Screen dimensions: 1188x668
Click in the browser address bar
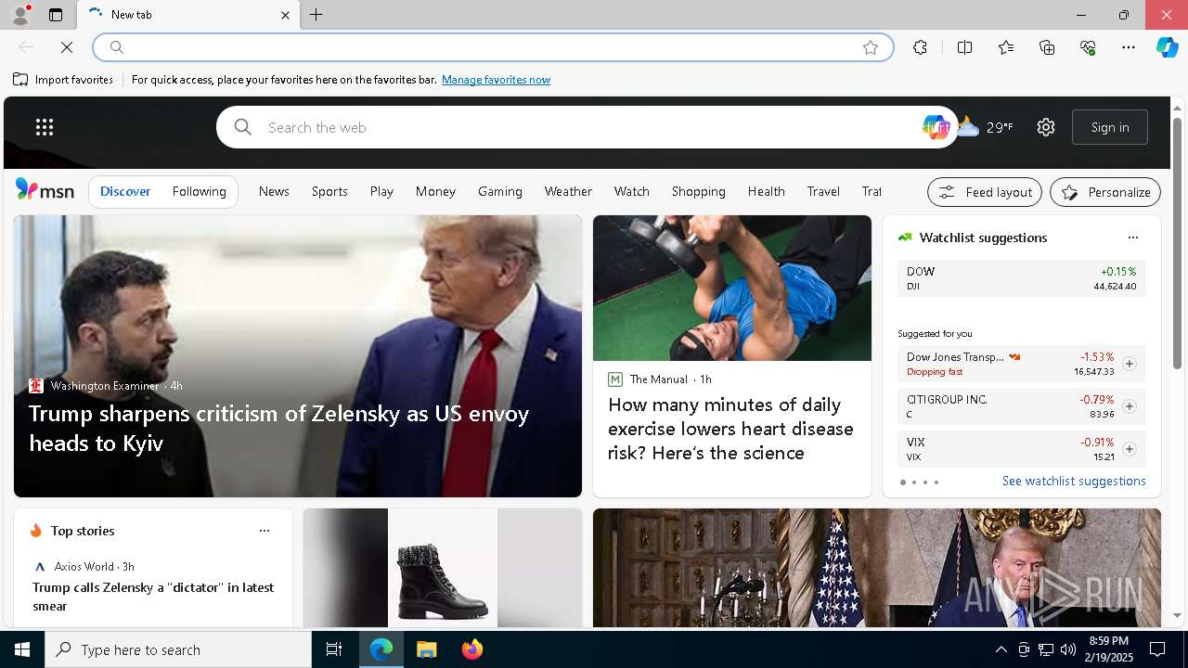[x=492, y=47]
